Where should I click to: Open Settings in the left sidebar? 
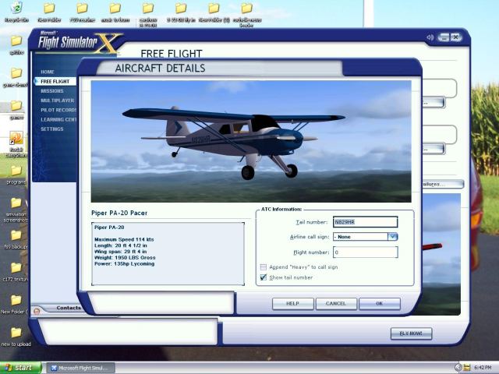[52, 129]
